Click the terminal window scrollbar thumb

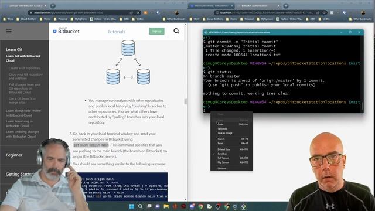point(362,107)
